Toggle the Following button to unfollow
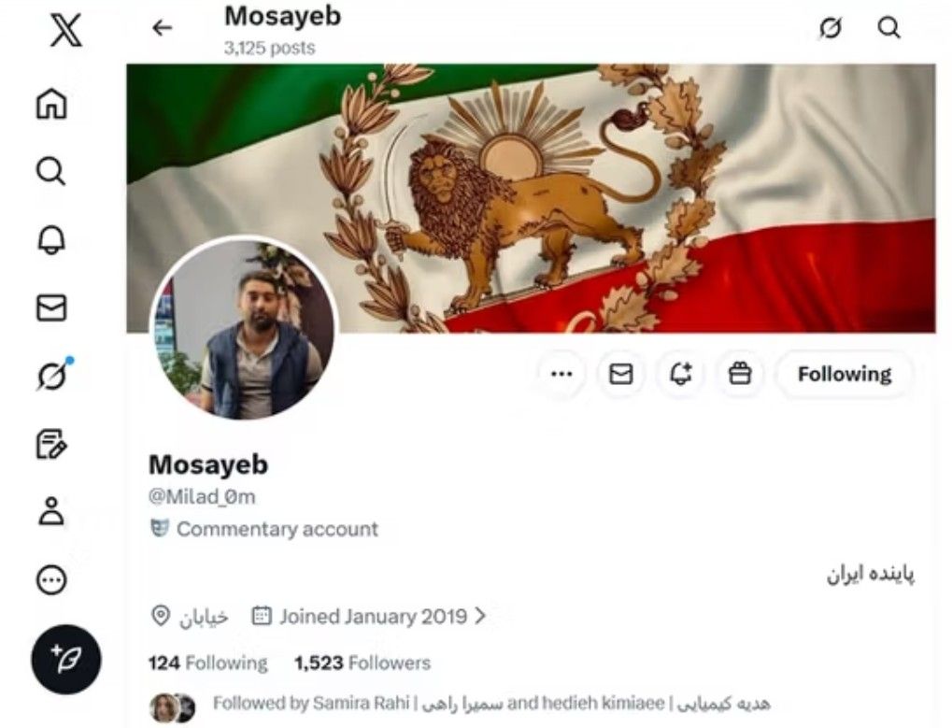952x728 pixels. click(x=845, y=374)
